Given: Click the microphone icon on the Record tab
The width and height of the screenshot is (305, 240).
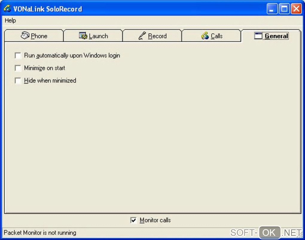Looking at the screenshot, I should tap(142, 36).
